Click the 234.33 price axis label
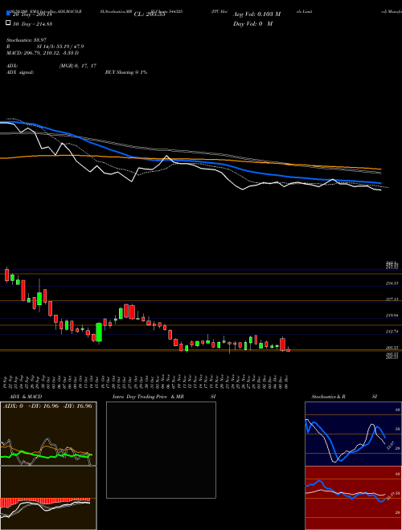 (x=392, y=283)
